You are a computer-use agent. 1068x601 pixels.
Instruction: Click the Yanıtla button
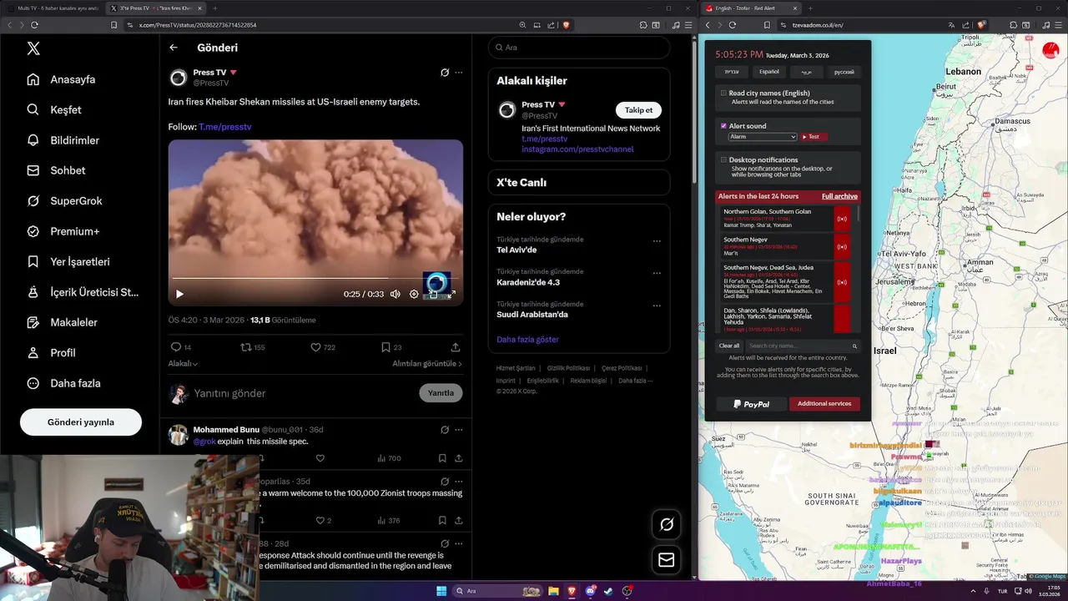pos(441,393)
